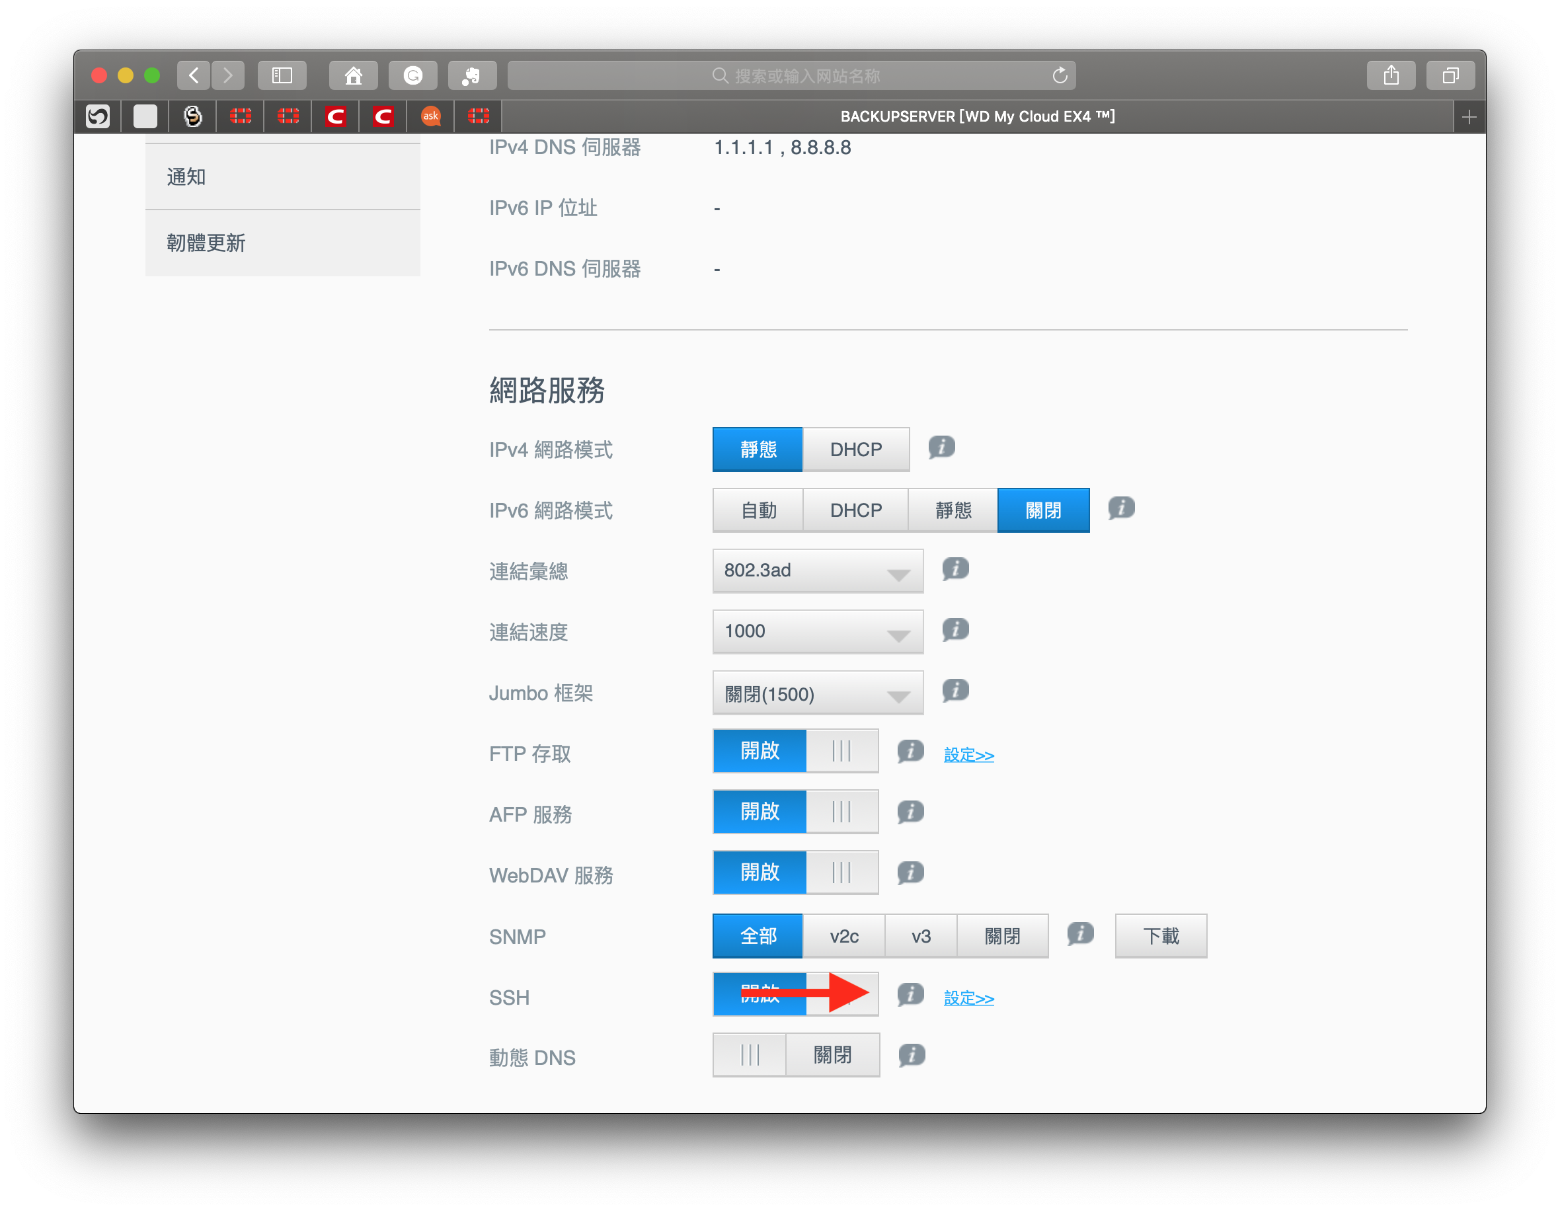Open the FTP 存取 設定>> link
The image size is (1560, 1211).
969,754
